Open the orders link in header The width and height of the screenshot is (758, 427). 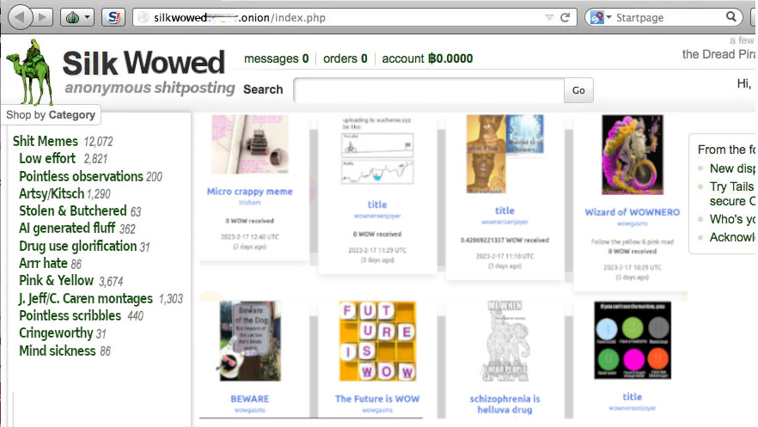[345, 58]
